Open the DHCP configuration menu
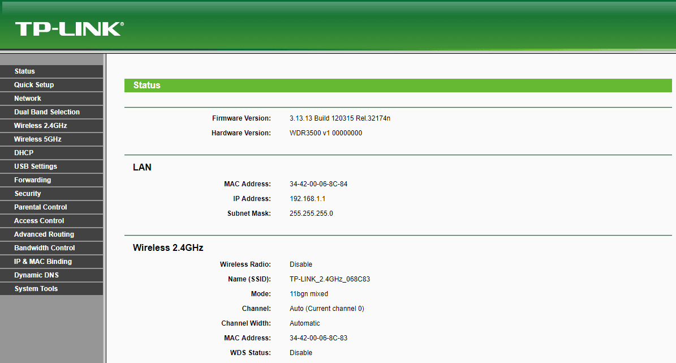Screen dimensions: 676x363 [24, 152]
